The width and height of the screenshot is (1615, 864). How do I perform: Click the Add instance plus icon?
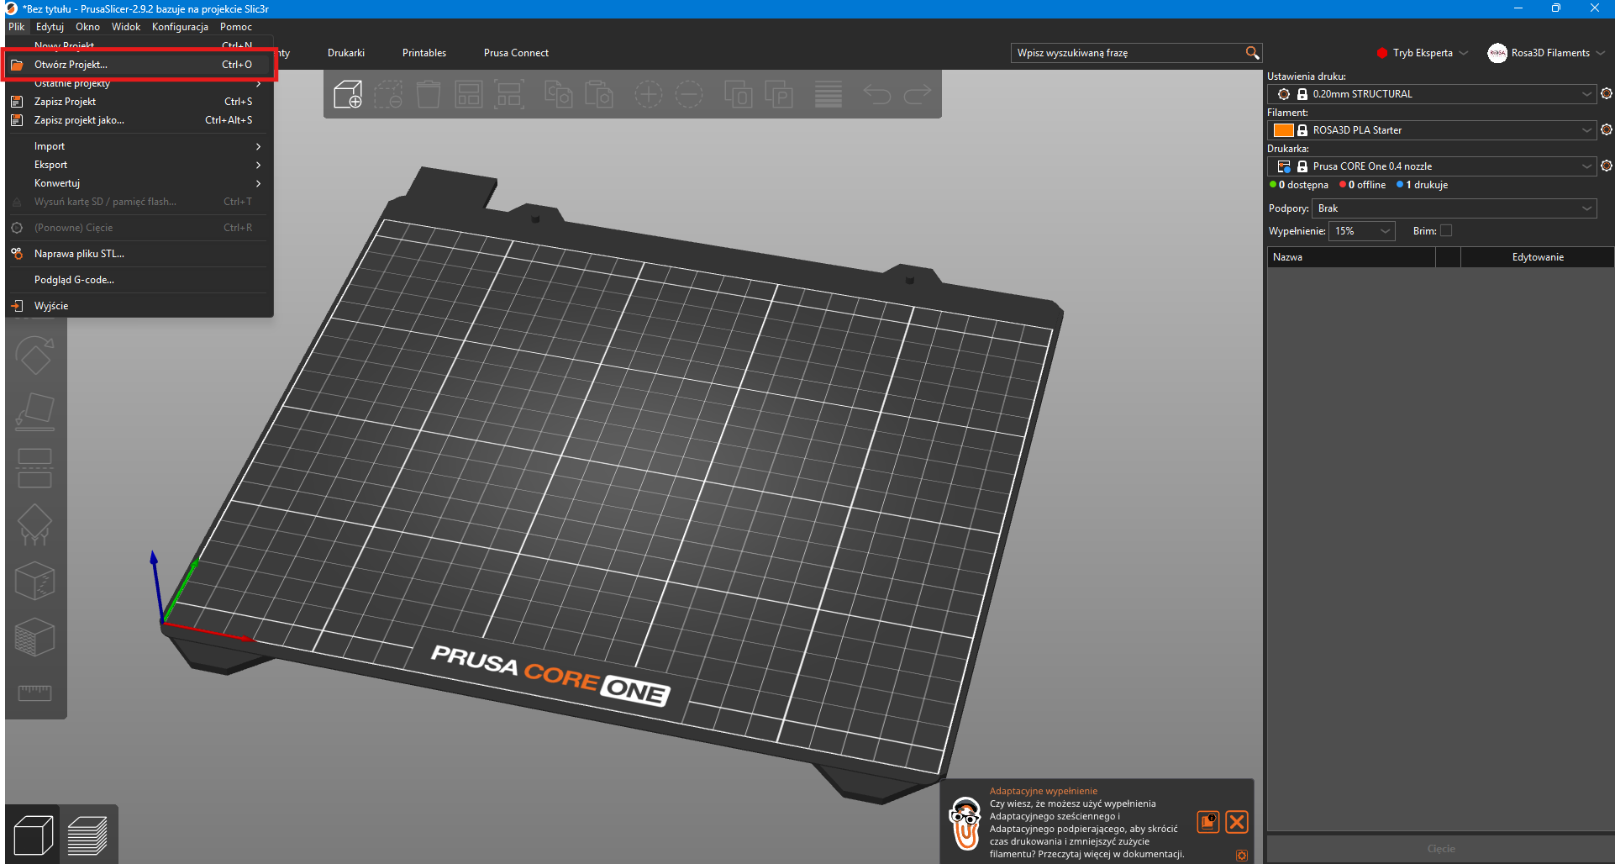coord(649,94)
